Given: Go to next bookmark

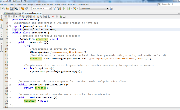Looking at the screenshot, I should 38,17.
